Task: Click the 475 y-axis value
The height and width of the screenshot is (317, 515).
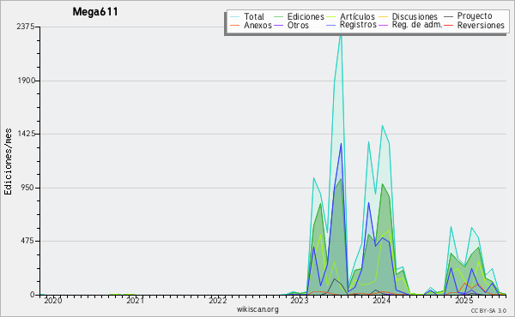Action: (x=27, y=242)
